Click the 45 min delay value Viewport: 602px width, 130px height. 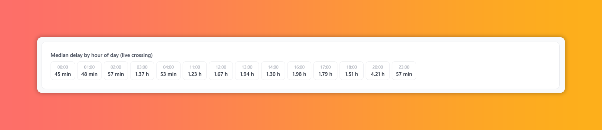[63, 74]
